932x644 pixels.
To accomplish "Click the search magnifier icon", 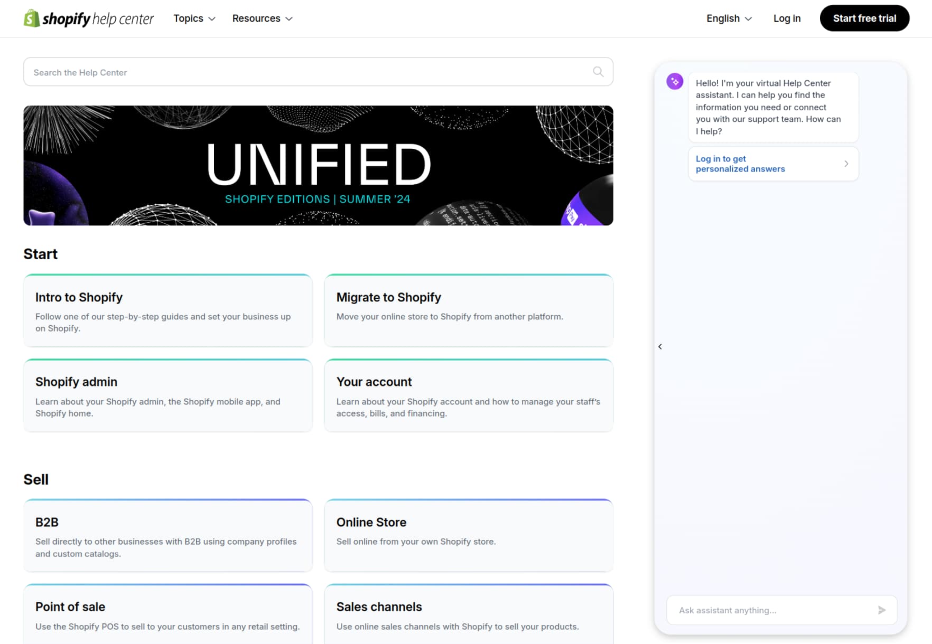I will point(598,72).
